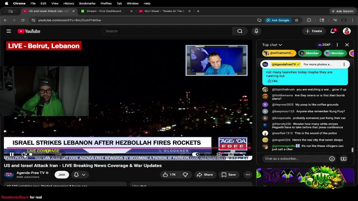The height and width of the screenshot is (201, 358).
Task: Enter fullscreen on the video player
Action: click(242, 154)
